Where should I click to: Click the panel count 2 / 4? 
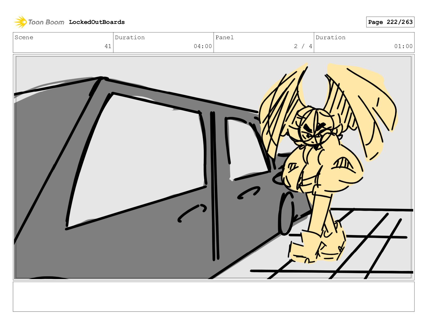pos(303,46)
